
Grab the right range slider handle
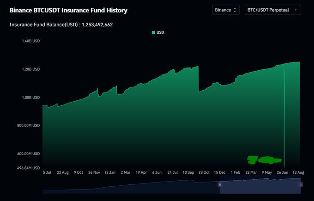coord(301,184)
